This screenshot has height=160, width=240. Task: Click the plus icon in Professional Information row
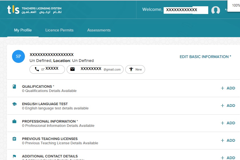click(x=223, y=123)
